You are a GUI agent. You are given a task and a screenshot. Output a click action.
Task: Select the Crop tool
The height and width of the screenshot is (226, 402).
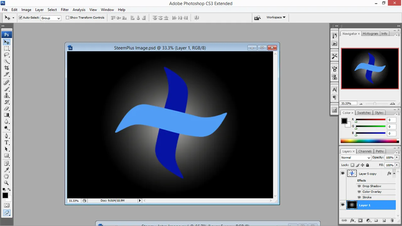(x=7, y=68)
